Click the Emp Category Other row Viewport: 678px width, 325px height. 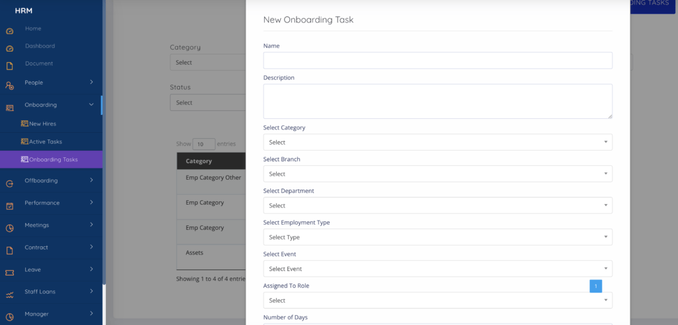(x=211, y=182)
